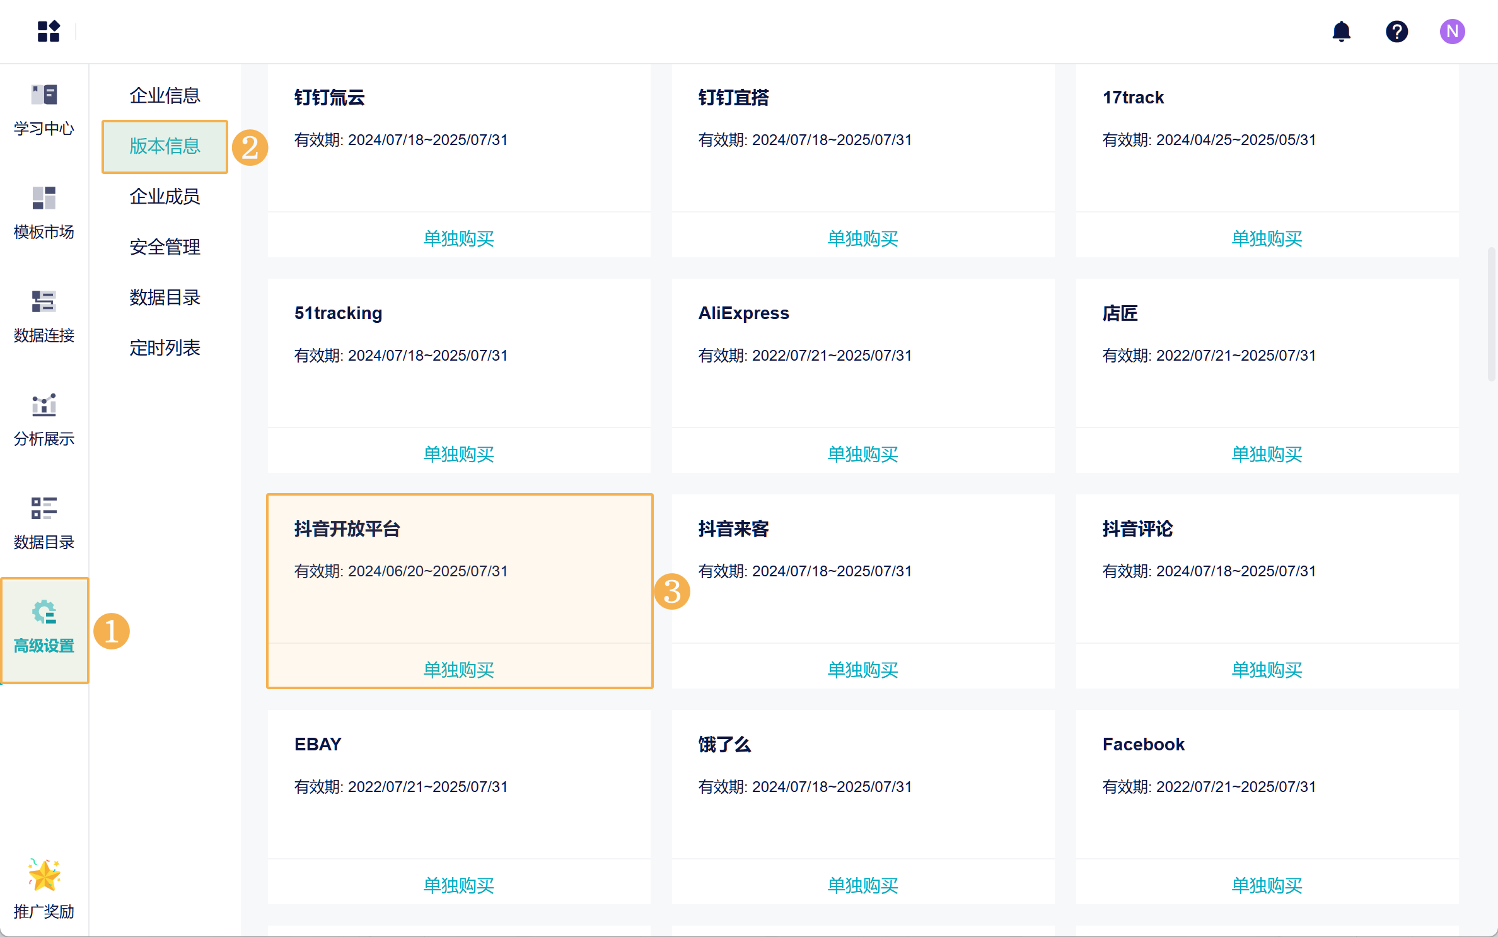Open 定时列表 in the submenu
The height and width of the screenshot is (937, 1498).
[x=165, y=348]
